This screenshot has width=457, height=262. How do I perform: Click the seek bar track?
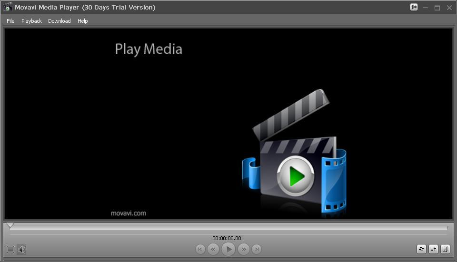[x=228, y=228]
